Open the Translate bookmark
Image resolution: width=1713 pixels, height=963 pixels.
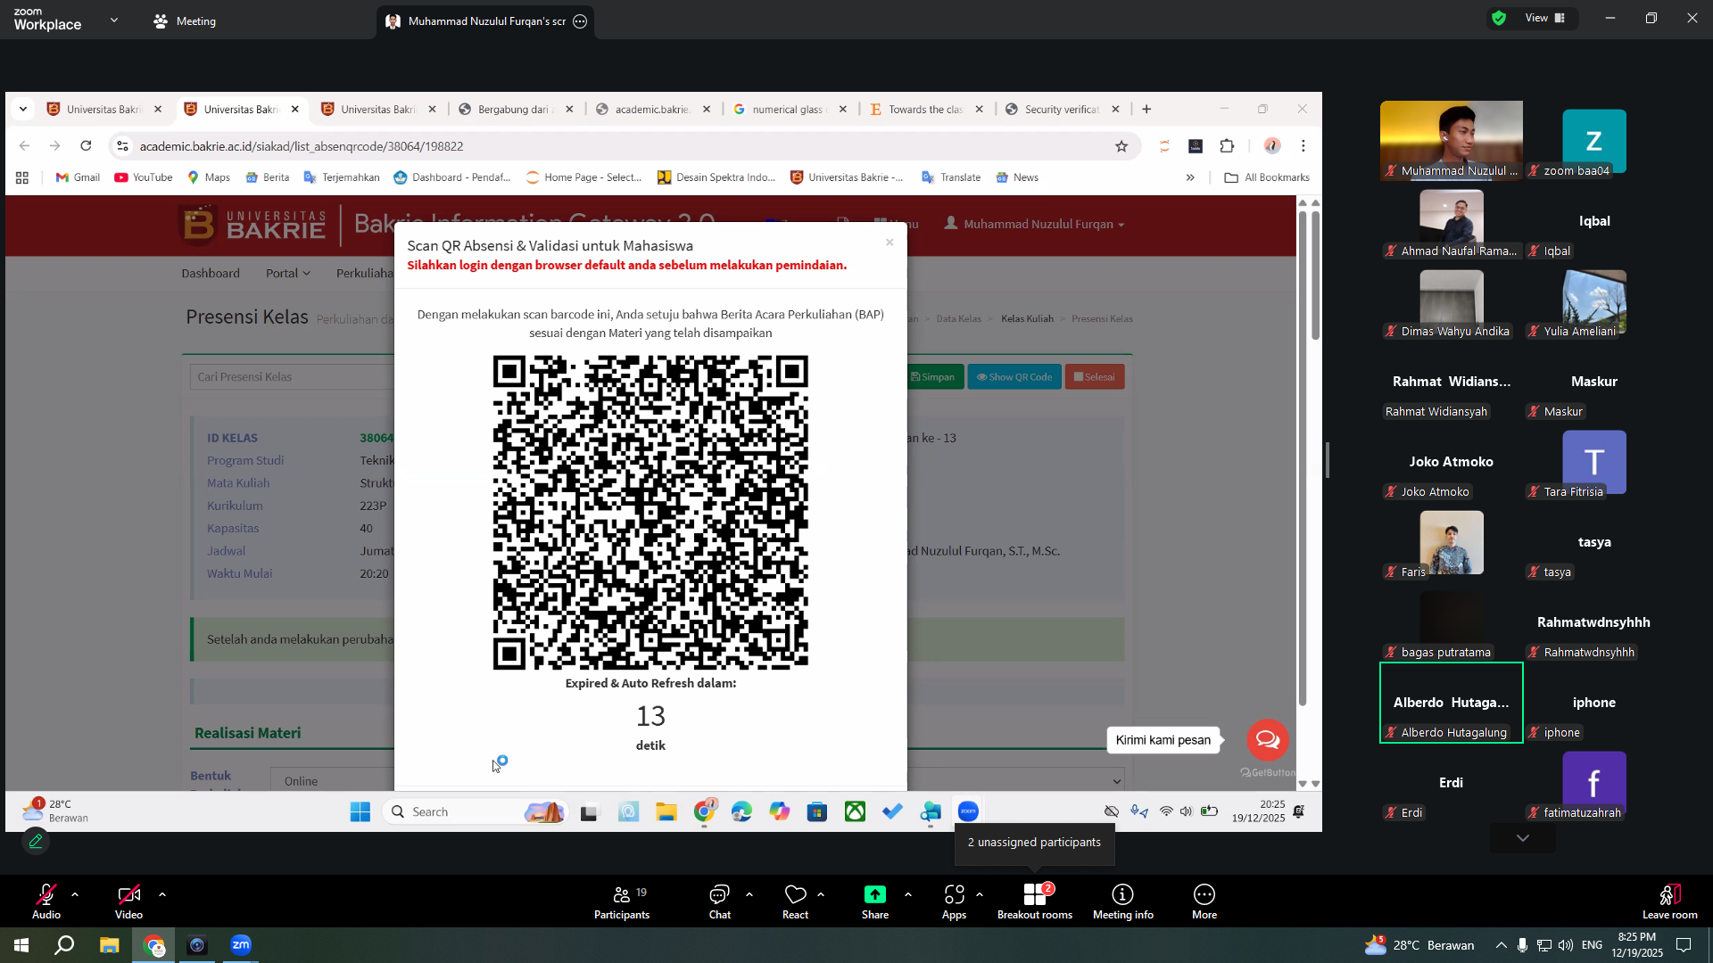[951, 177]
